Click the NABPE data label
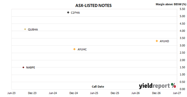 (x=31, y=68)
